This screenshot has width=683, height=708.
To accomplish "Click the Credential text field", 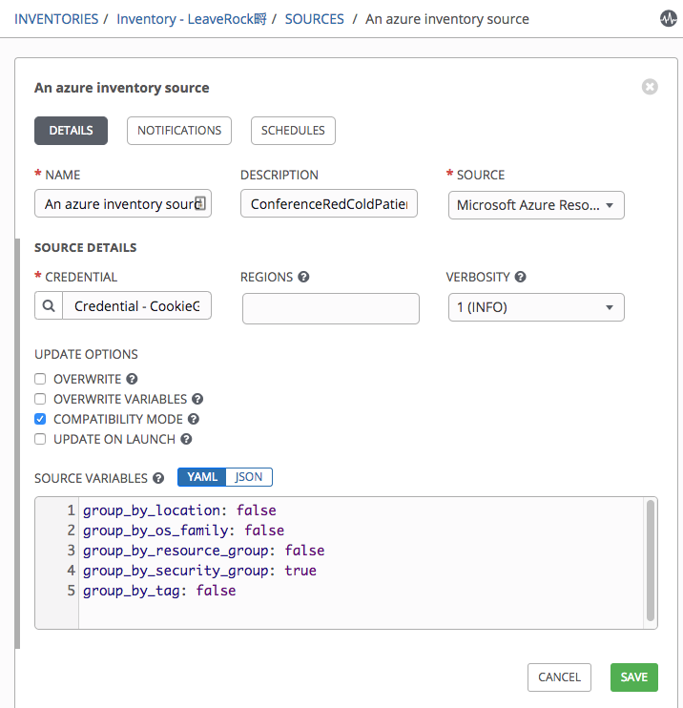I will click(x=136, y=305).
